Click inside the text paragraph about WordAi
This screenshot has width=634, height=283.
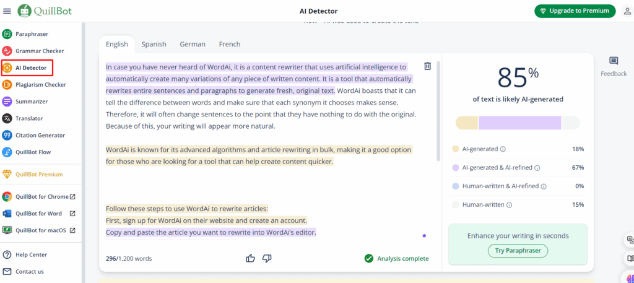[261, 96]
